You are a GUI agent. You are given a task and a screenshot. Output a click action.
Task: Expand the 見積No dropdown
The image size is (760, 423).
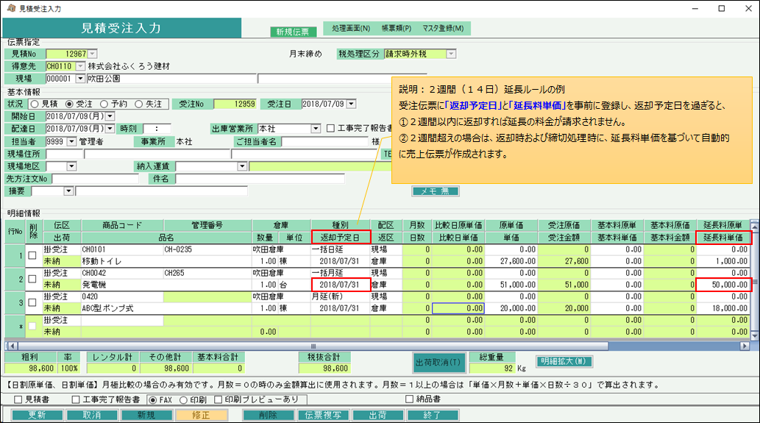tap(93, 54)
